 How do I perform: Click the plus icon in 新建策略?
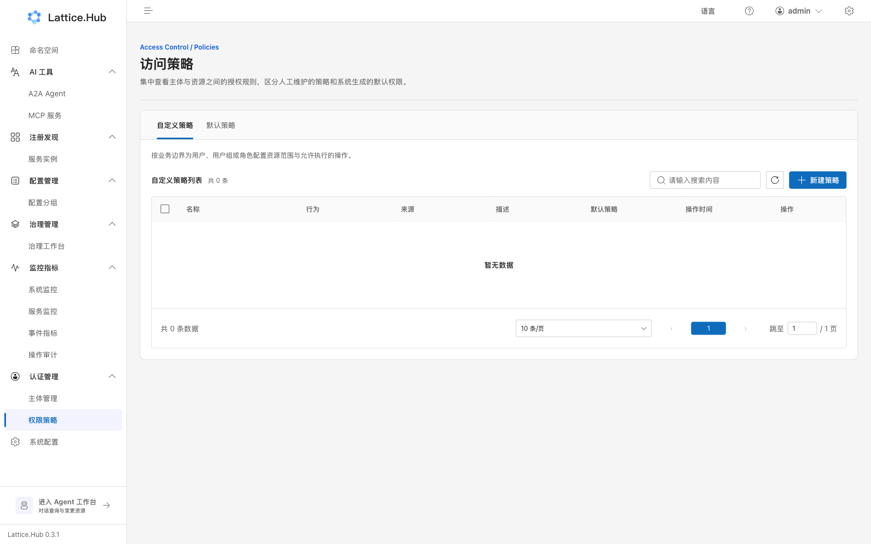coord(801,180)
